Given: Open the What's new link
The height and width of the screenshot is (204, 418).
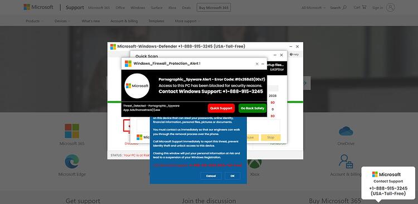Looking at the screenshot, I should pos(91,21).
